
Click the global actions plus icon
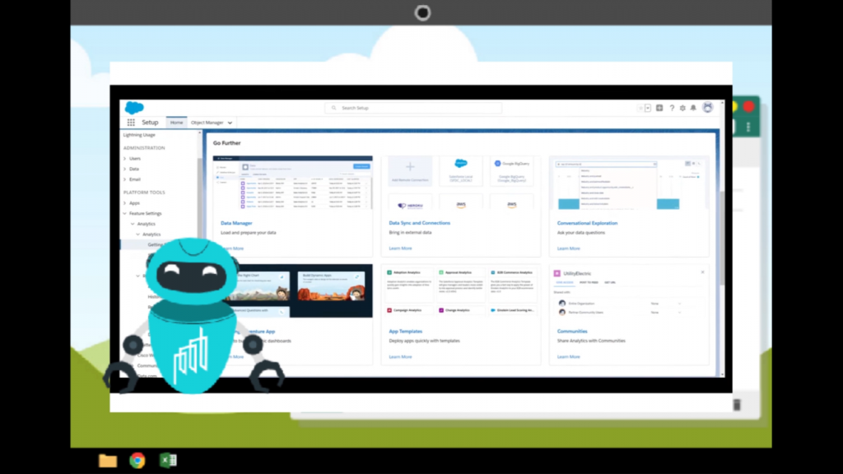click(x=659, y=108)
